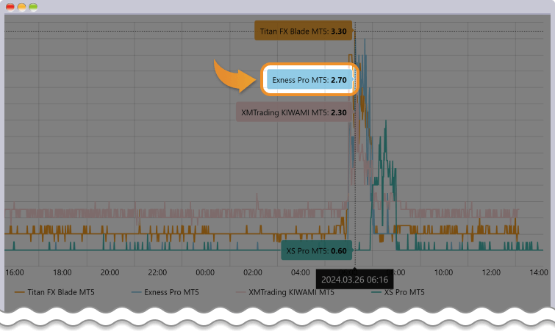Click the 22:00 axis label
Viewport: 555px width, 334px height.
pyautogui.click(x=157, y=272)
